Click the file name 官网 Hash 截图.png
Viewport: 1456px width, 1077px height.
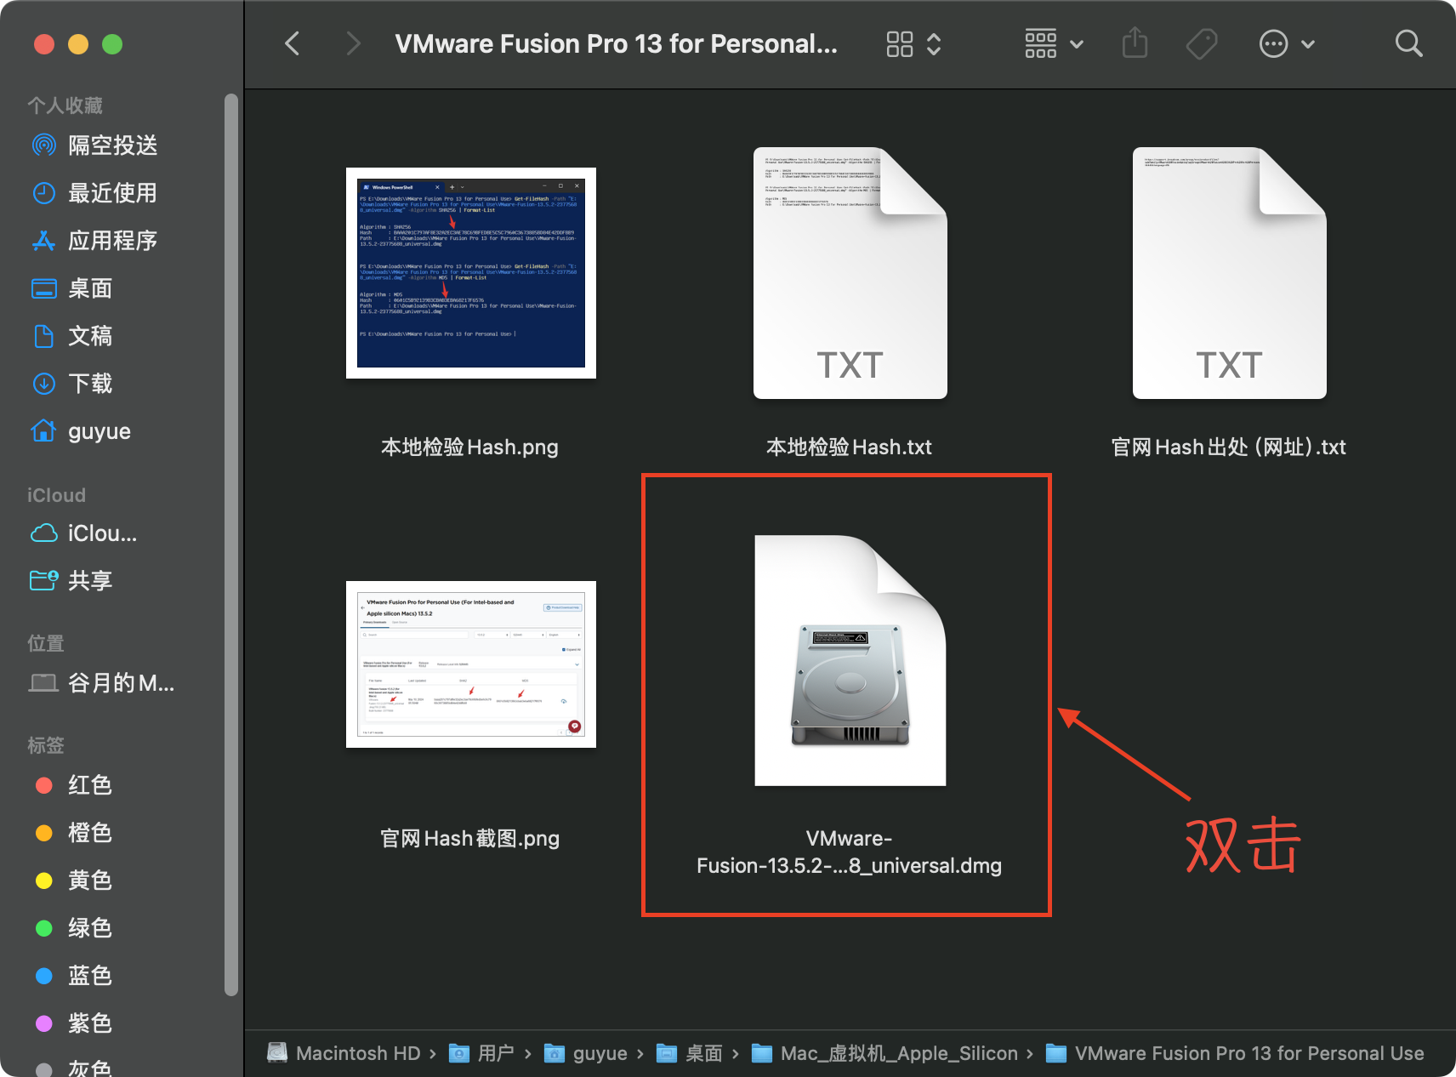(469, 839)
